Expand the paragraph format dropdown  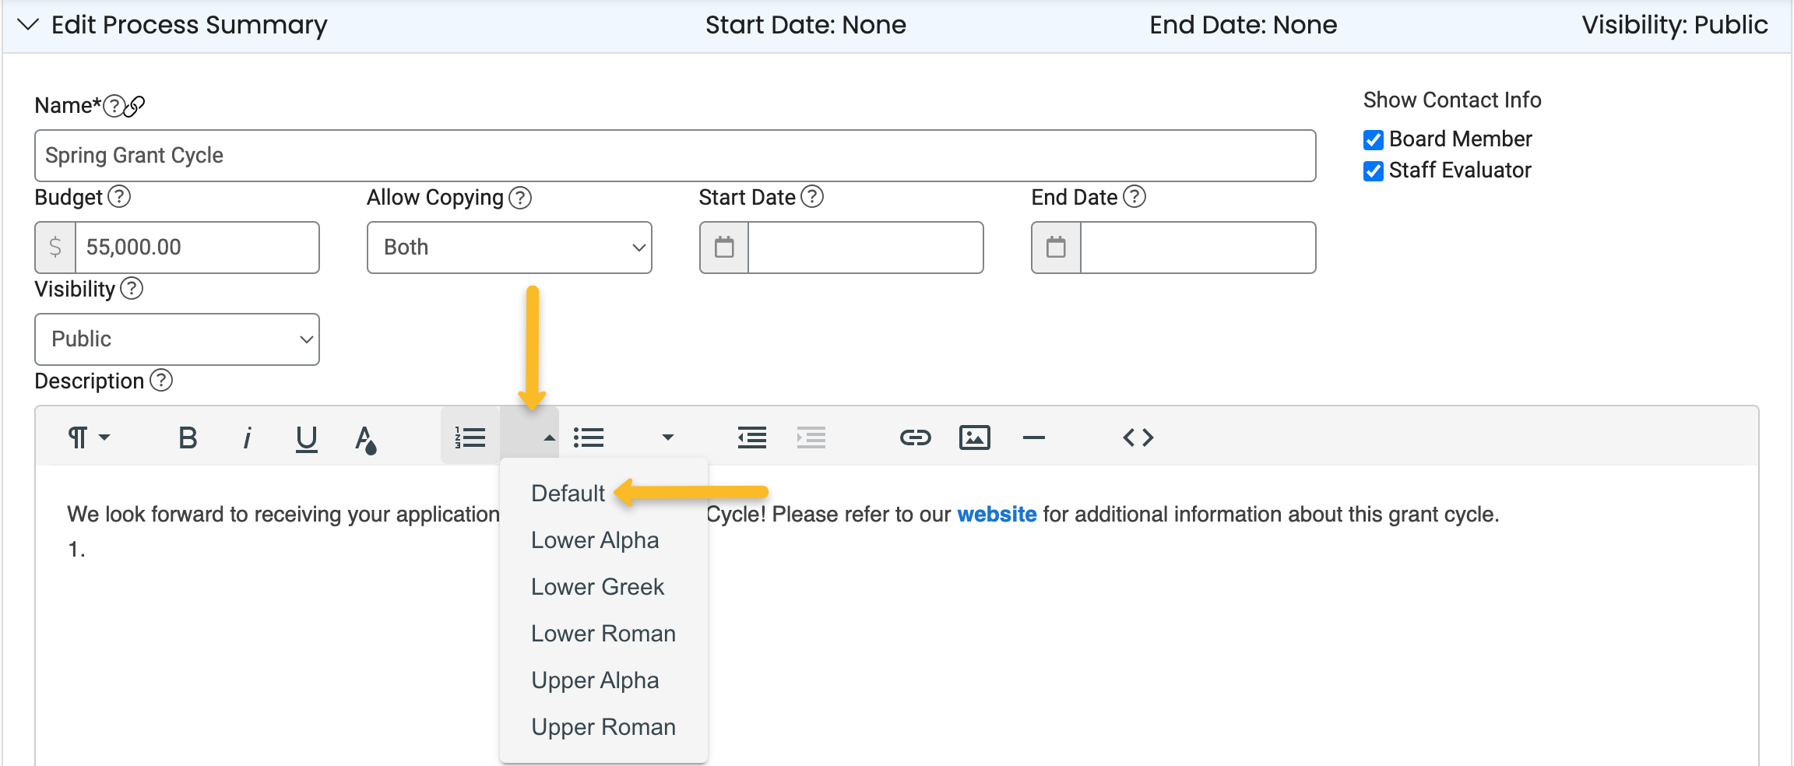[x=88, y=437]
